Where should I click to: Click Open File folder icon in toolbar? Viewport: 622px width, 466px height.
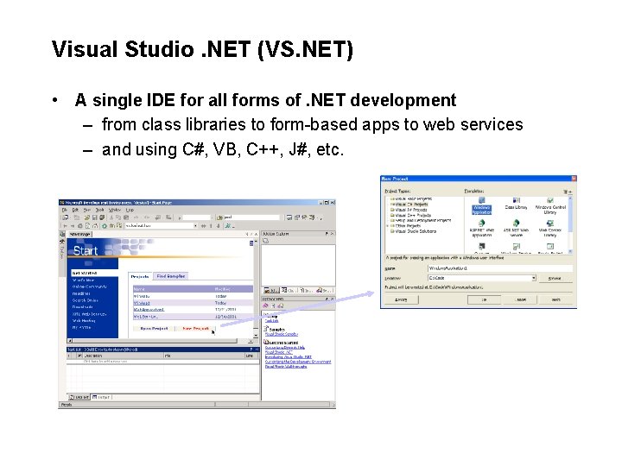click(87, 217)
